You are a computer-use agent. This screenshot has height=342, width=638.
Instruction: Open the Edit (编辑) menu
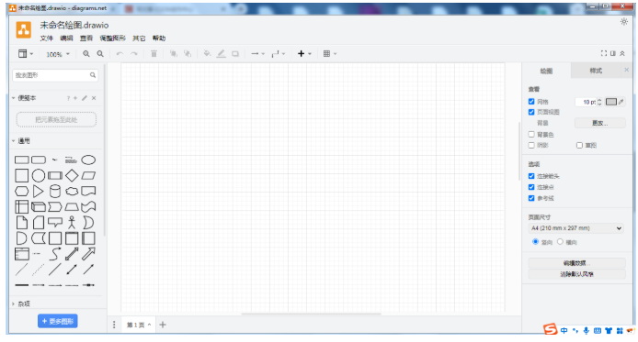(x=66, y=39)
